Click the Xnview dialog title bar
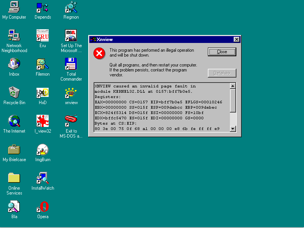 point(165,40)
